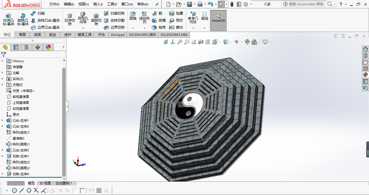Switch to the 草图 (Sketch) tab

(22, 35)
